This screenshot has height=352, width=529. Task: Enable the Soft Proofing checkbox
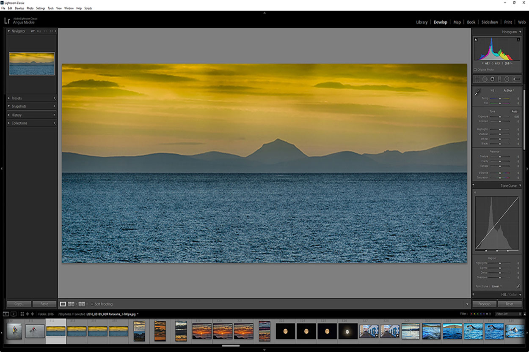click(x=92, y=304)
